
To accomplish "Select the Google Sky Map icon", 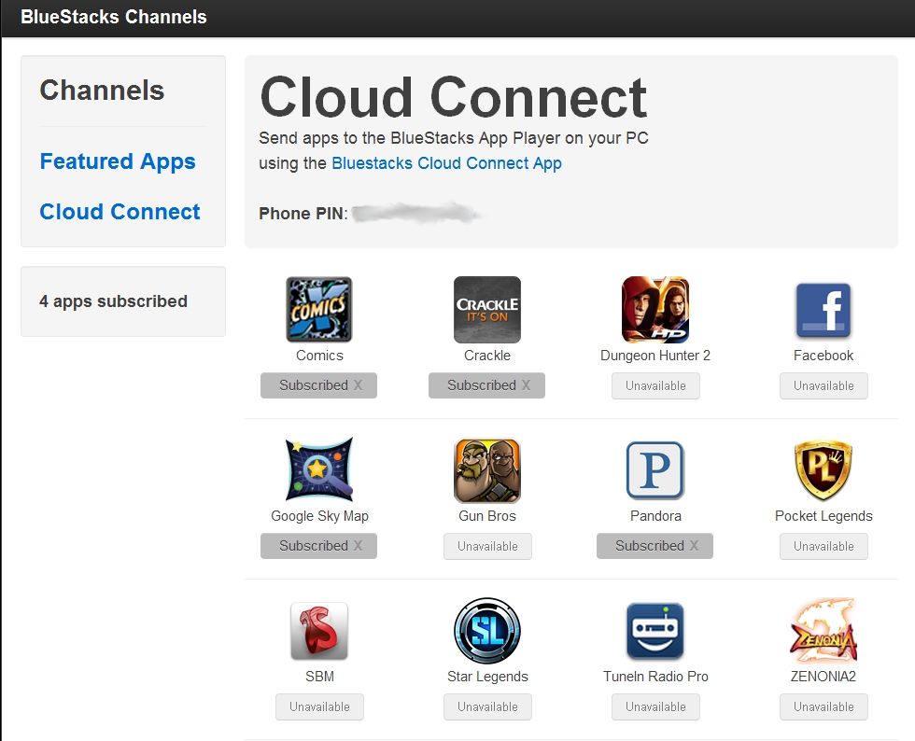I will click(x=319, y=469).
